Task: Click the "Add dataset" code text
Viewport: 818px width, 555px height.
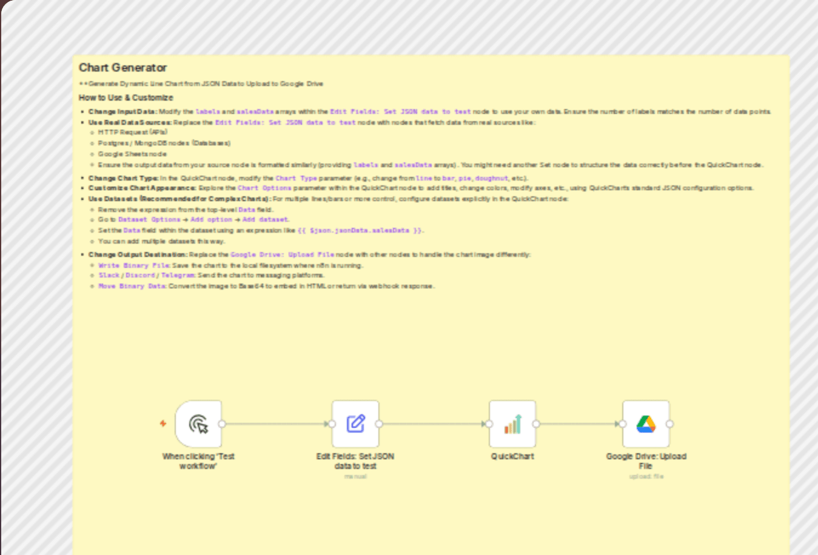Action: point(265,219)
